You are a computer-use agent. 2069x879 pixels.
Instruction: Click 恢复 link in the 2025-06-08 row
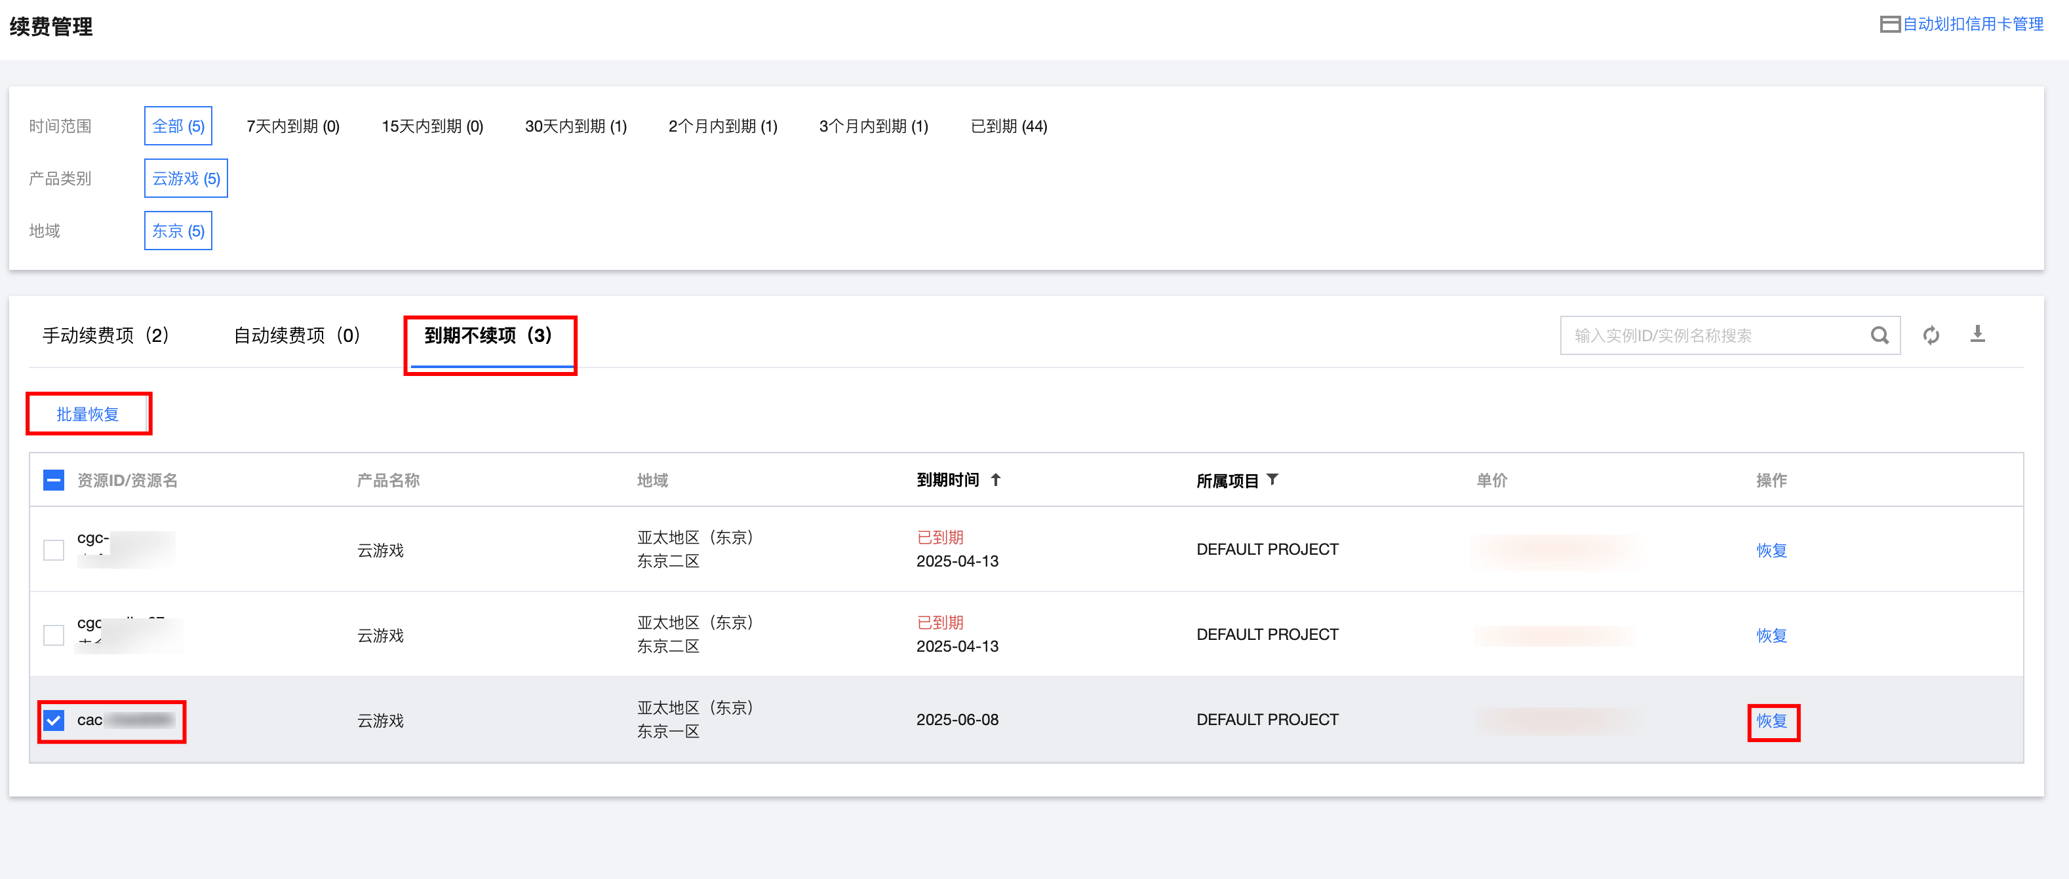pos(1771,721)
